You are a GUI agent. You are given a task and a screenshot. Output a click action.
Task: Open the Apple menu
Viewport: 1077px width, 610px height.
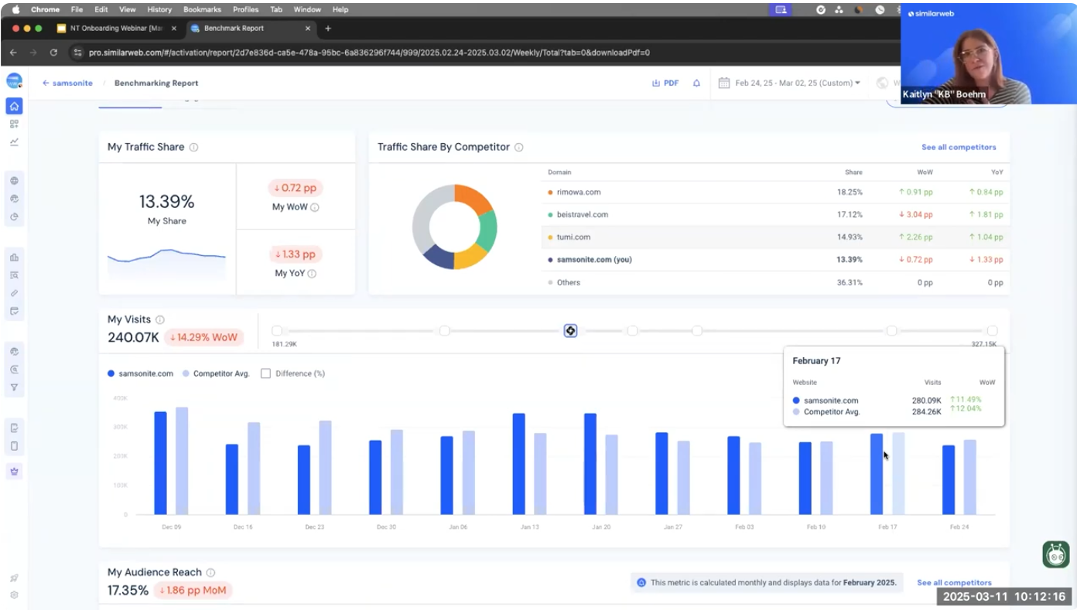point(15,9)
